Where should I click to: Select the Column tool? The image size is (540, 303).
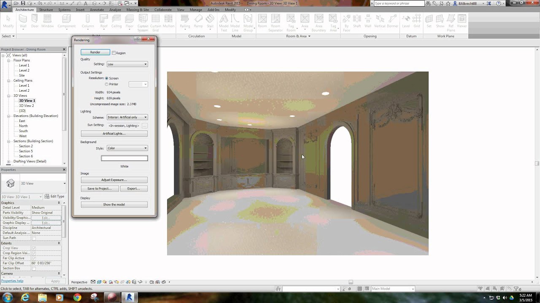pyautogui.click(x=88, y=21)
